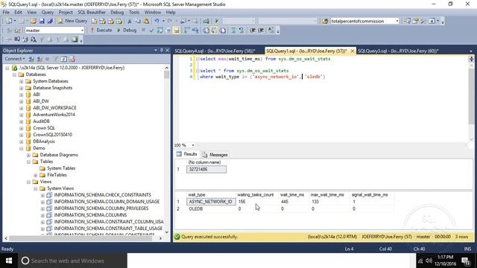Close the SQLQuery1.sql tab
Image resolution: width=477 pixels, height=268 pixels.
[x=353, y=51]
